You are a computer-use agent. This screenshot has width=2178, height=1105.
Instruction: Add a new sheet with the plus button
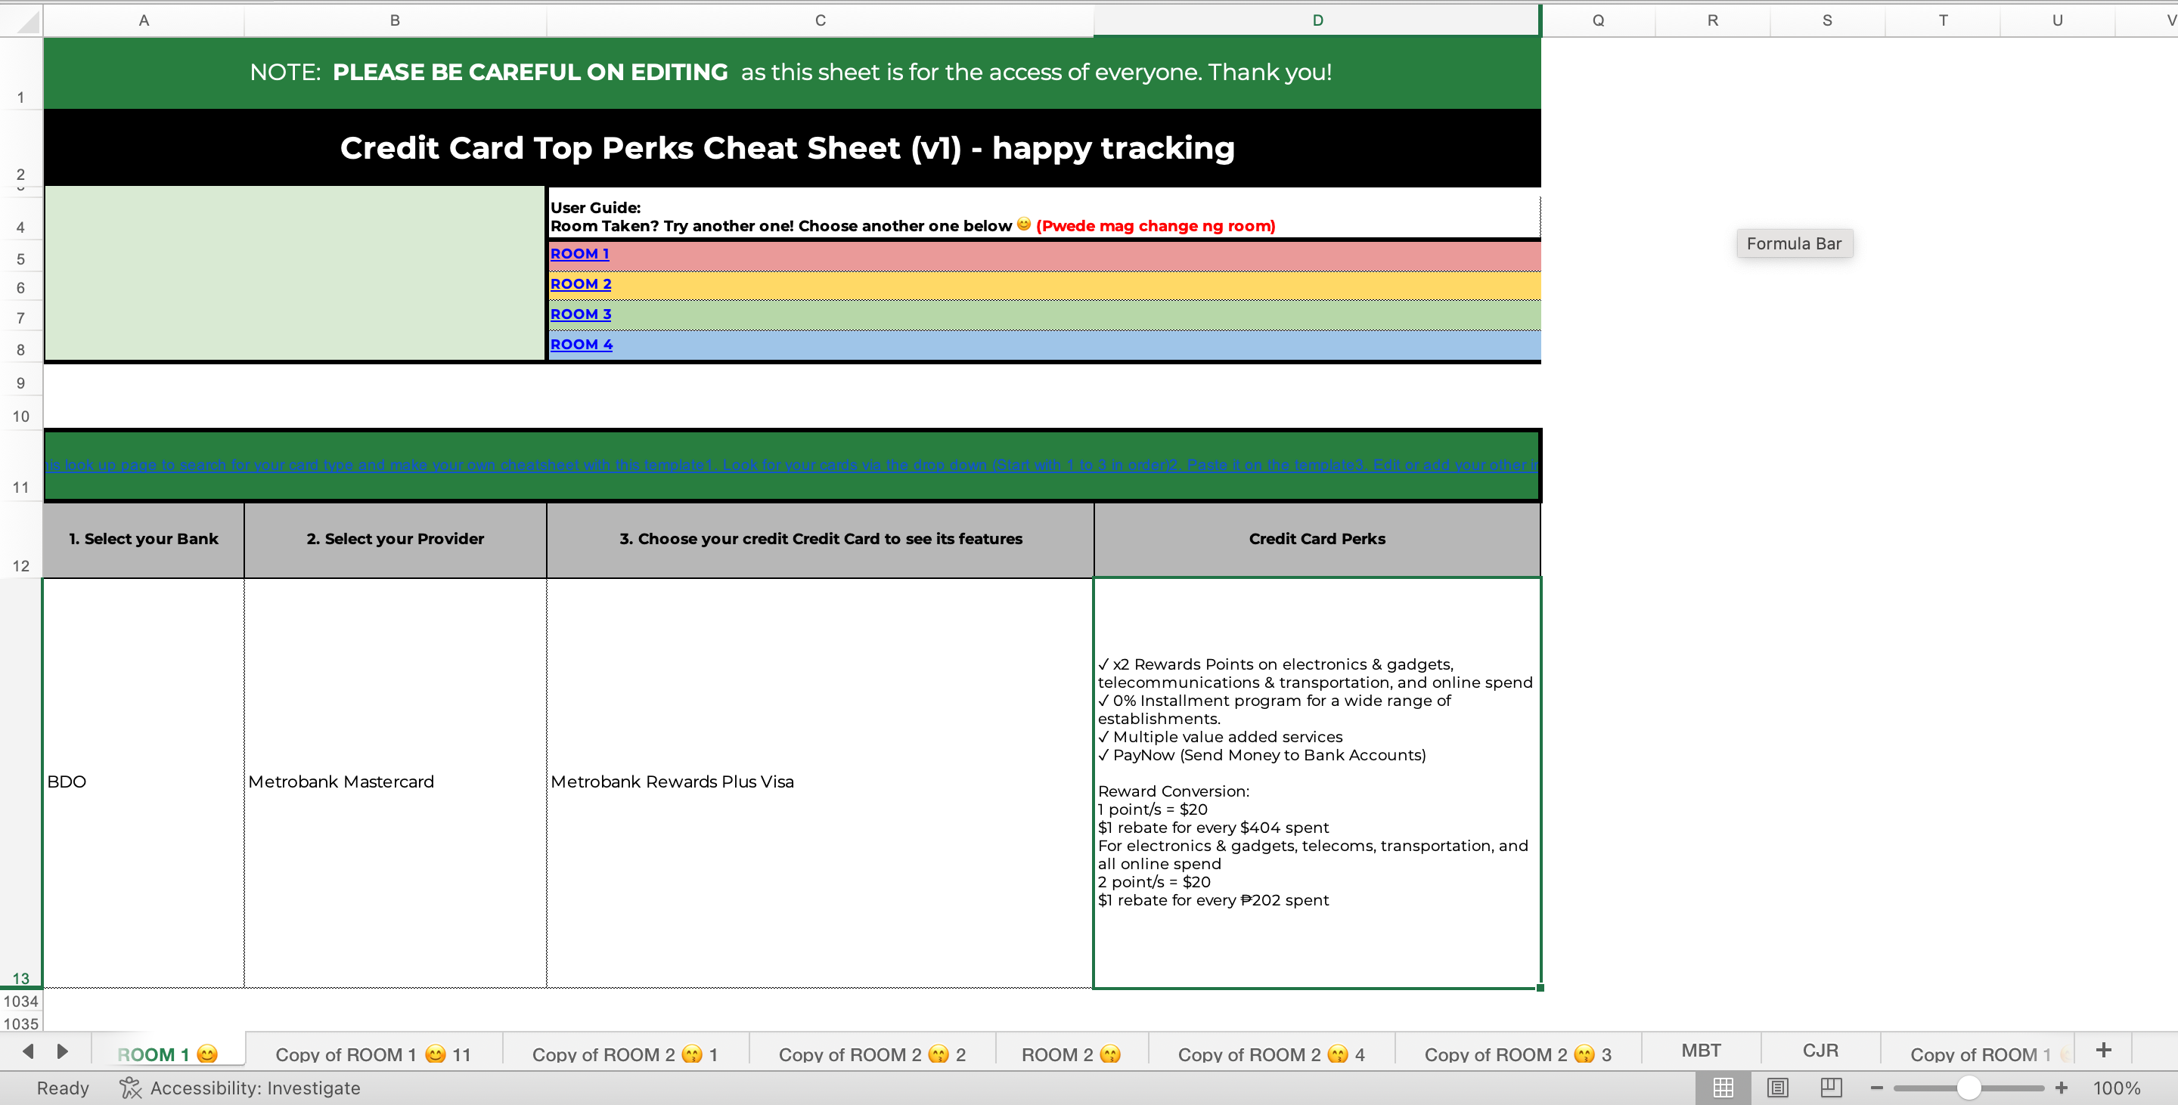click(2102, 1050)
